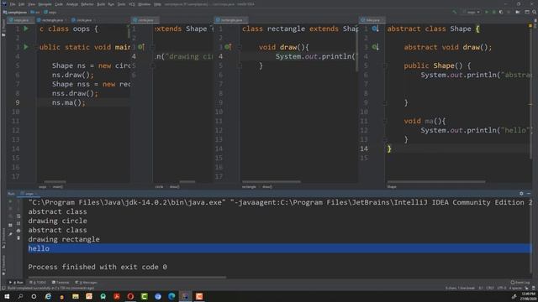
Task: Open Search Everywhere magnifier icon
Action: pyautogui.click(x=535, y=12)
